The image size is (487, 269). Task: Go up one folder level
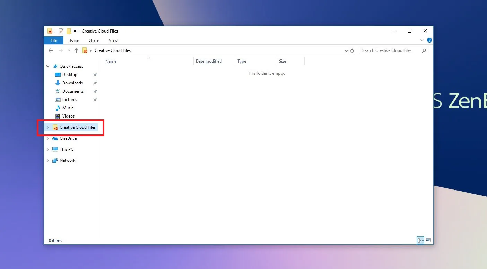tap(76, 50)
